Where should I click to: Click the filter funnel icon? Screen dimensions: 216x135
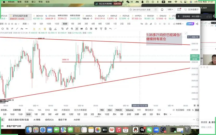pyautogui.click(x=101, y=29)
